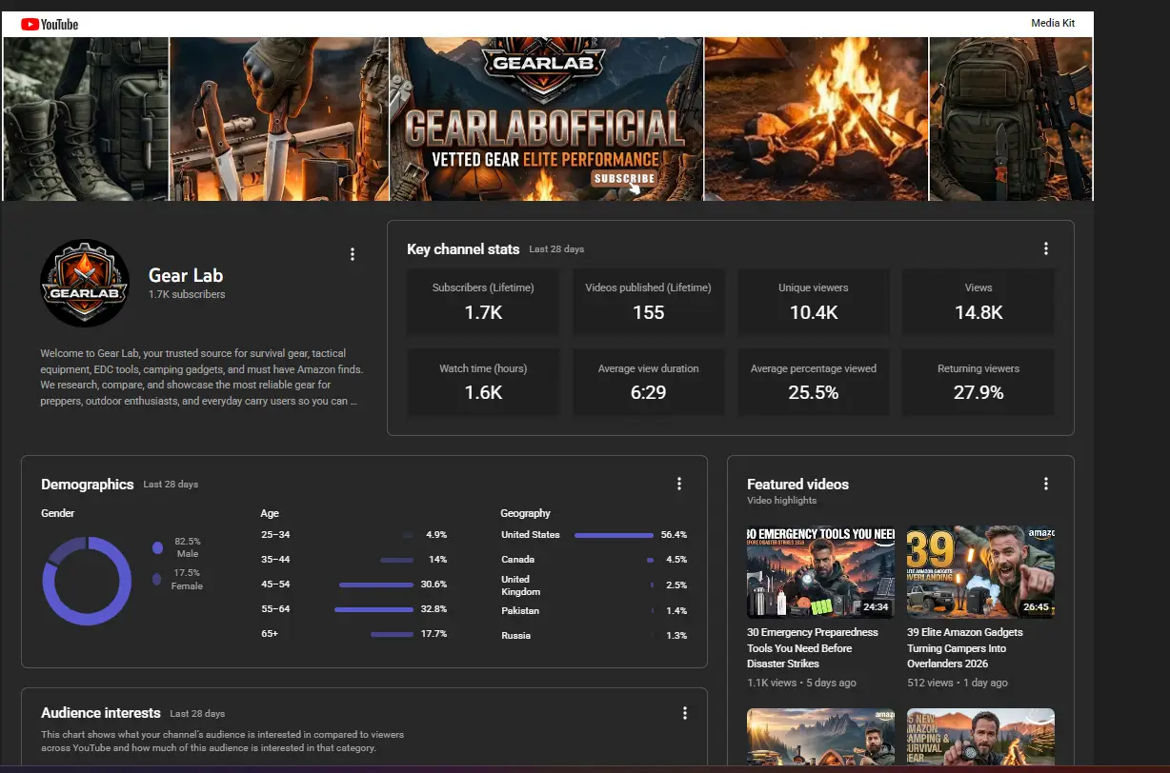Select the Views 14.8K stat tile
This screenshot has height=773, width=1170.
click(978, 302)
